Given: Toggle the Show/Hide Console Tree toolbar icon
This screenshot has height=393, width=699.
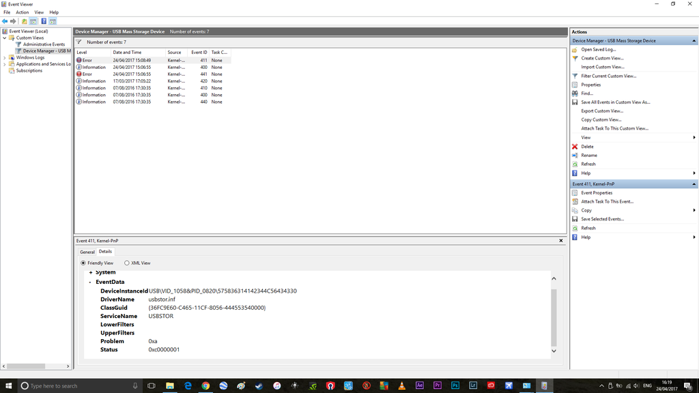Looking at the screenshot, I should coord(33,21).
